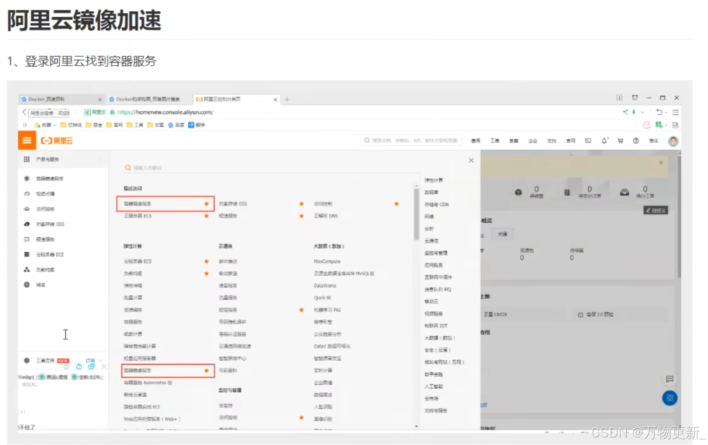Switch to the Docker_百度百科 browser tab
The width and height of the screenshot is (708, 445).
[x=61, y=99]
